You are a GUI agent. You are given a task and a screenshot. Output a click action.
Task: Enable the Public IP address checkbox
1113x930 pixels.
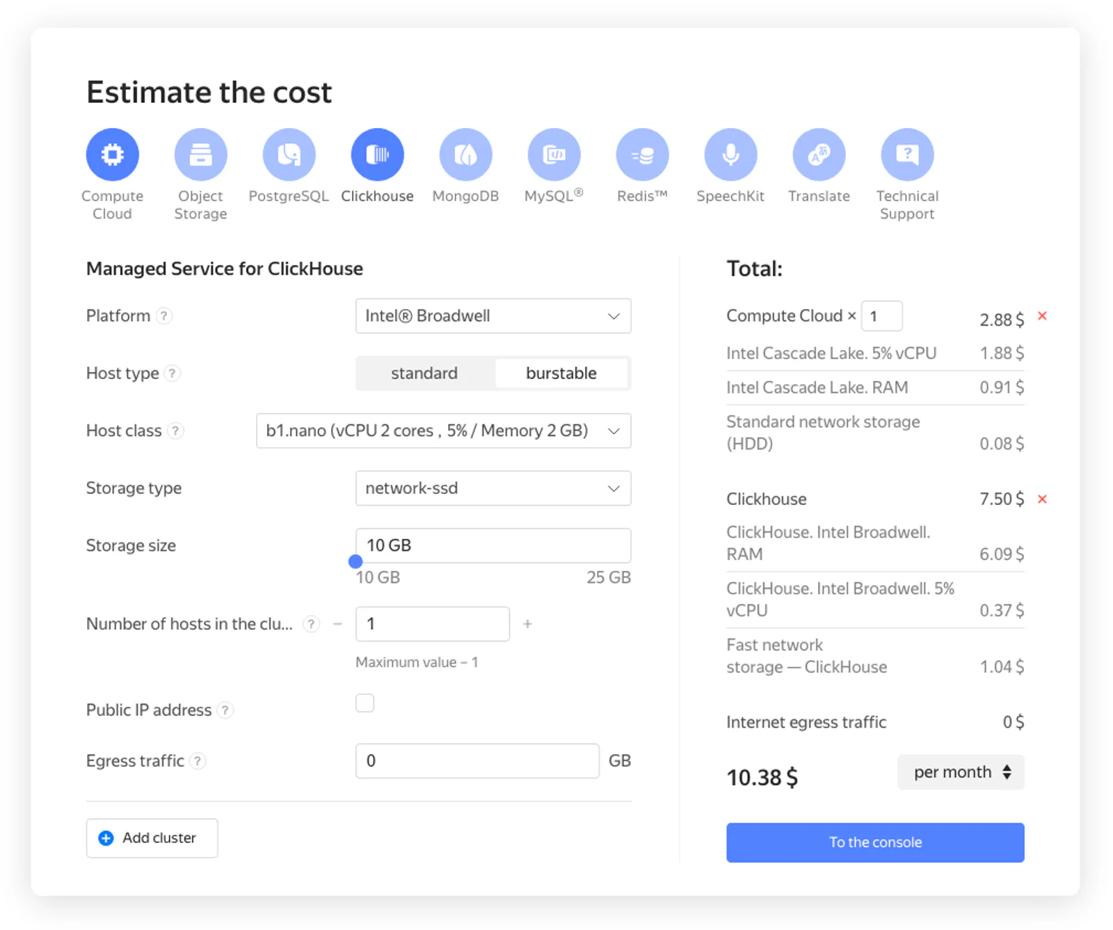pyautogui.click(x=365, y=703)
